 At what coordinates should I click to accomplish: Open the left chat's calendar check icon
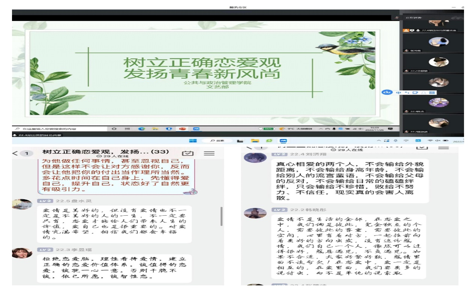(187, 154)
